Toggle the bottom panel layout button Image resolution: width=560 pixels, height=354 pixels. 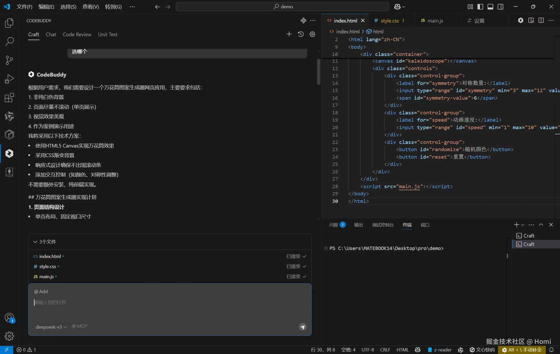click(490, 7)
